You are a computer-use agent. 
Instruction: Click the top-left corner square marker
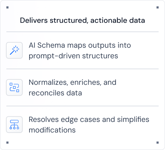pyautogui.click(x=7, y=7)
